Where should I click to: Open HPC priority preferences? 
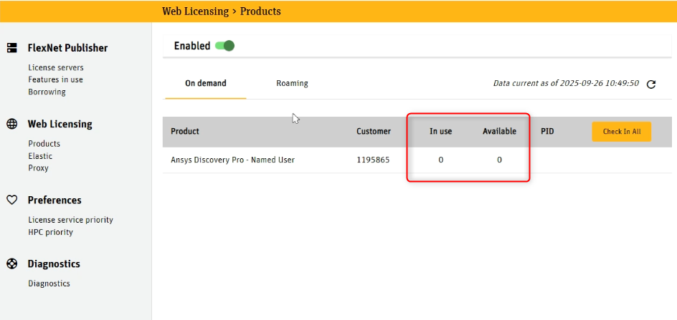(x=50, y=232)
